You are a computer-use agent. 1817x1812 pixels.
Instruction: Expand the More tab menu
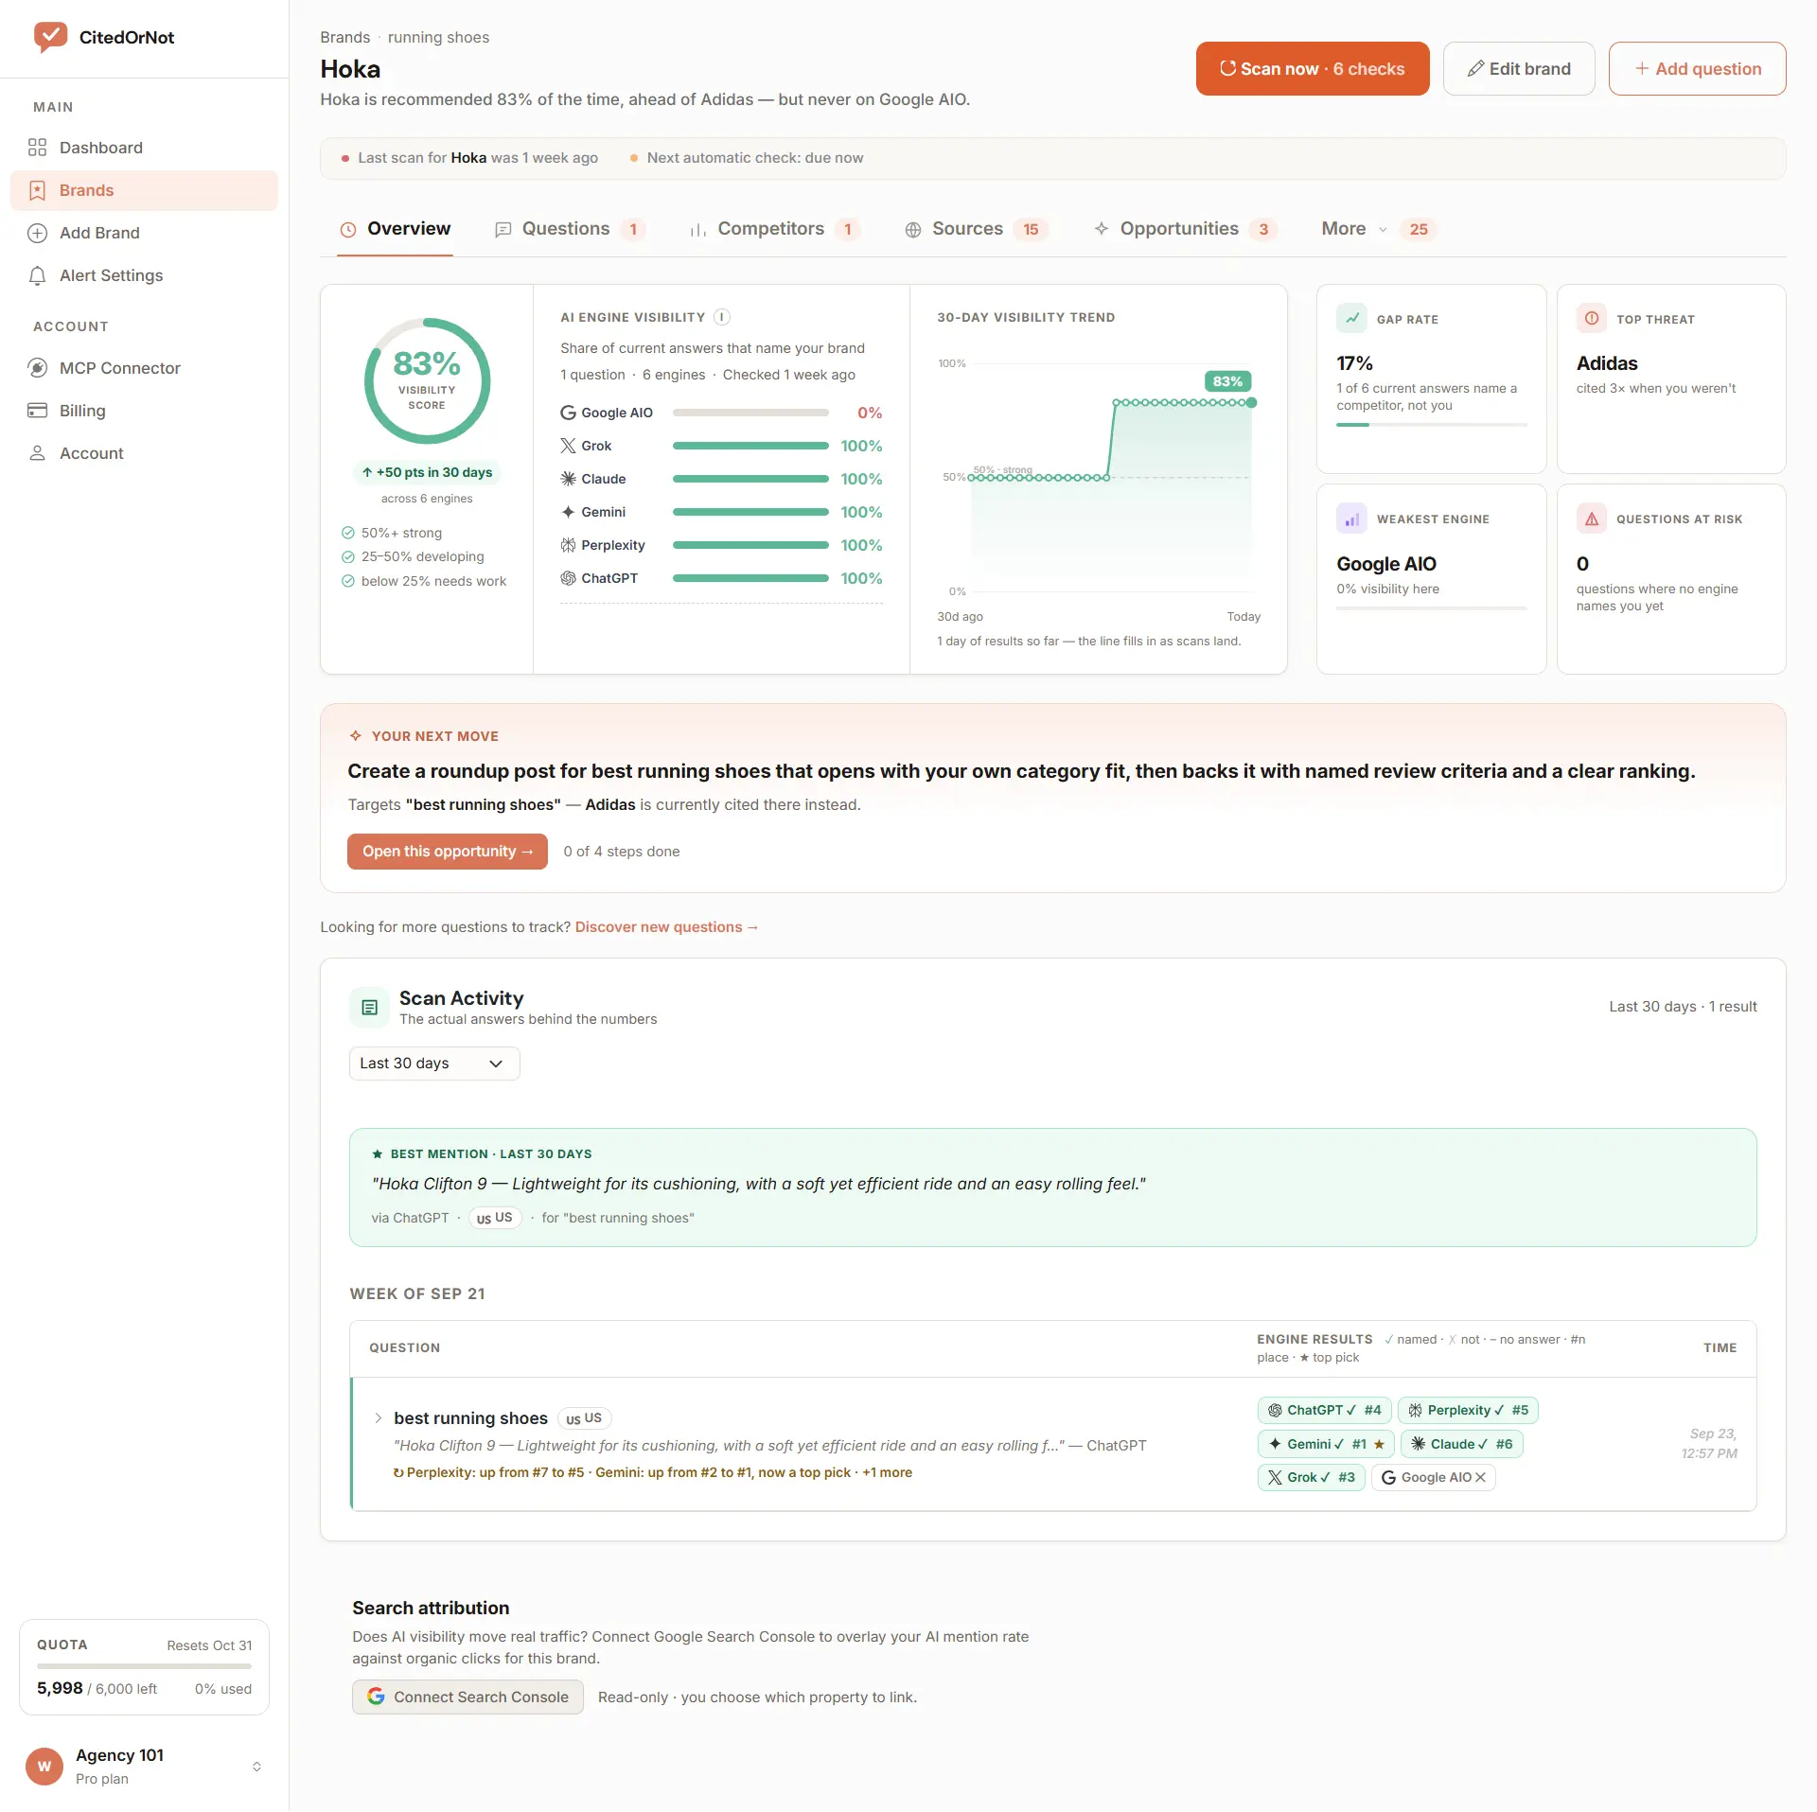[x=1378, y=229]
